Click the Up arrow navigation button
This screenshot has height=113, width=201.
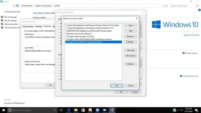pos(14,6)
